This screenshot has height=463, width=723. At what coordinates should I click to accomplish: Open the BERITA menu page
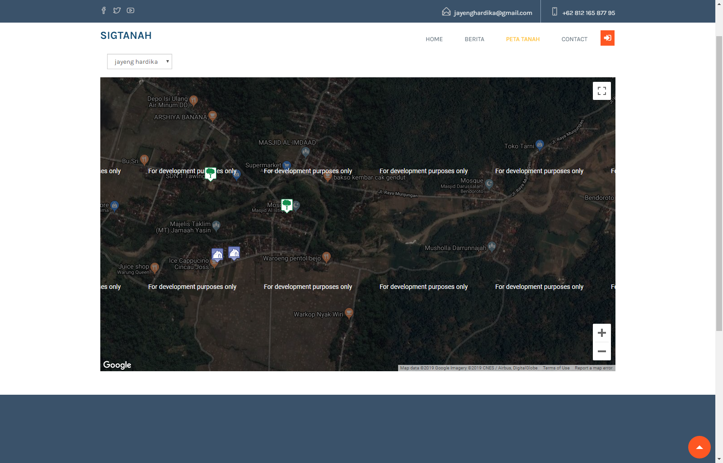coord(474,39)
